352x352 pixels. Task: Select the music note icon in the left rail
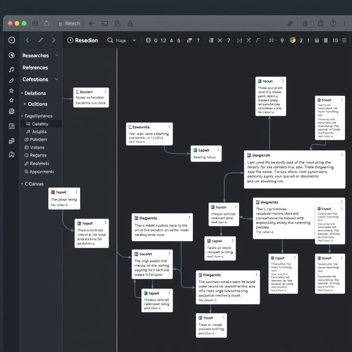(12, 69)
